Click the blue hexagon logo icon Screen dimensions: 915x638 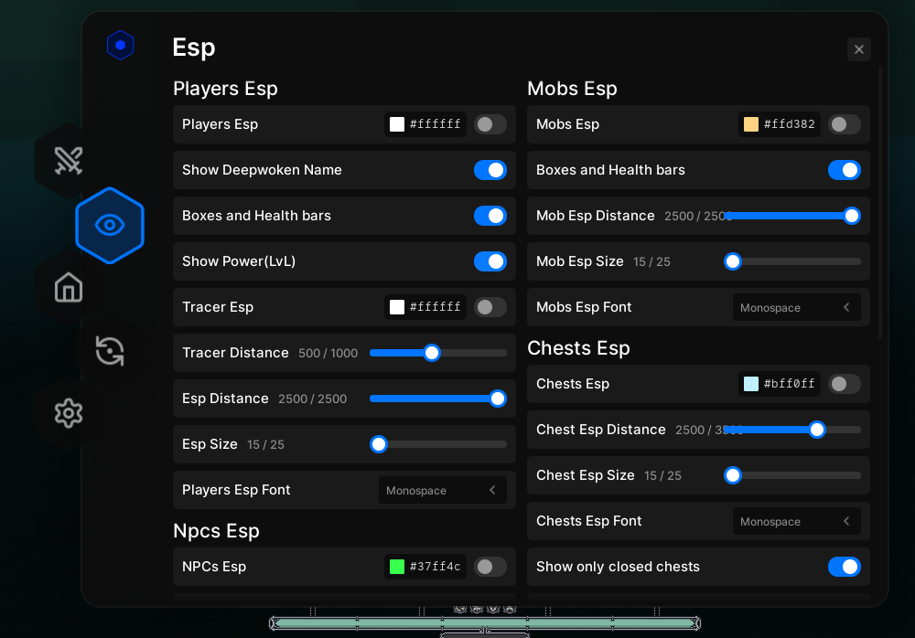click(121, 46)
